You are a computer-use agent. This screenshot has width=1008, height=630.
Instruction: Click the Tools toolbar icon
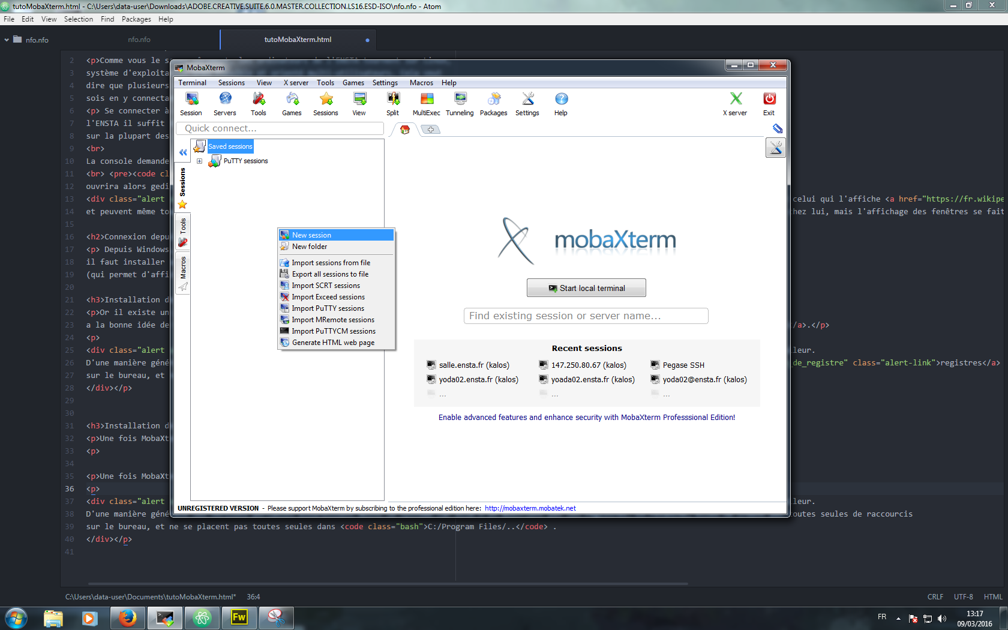[259, 104]
